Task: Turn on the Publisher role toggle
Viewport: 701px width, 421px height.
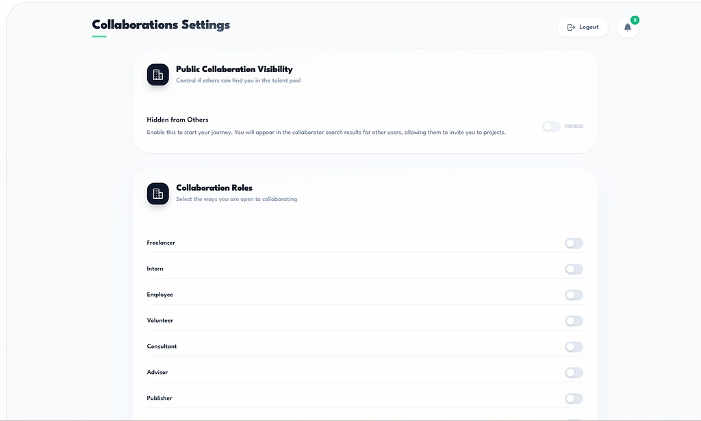Action: pyautogui.click(x=574, y=398)
